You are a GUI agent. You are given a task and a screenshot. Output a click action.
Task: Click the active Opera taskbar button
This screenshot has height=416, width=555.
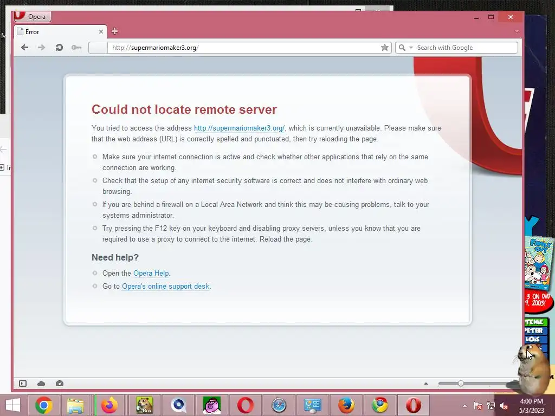[x=413, y=405]
